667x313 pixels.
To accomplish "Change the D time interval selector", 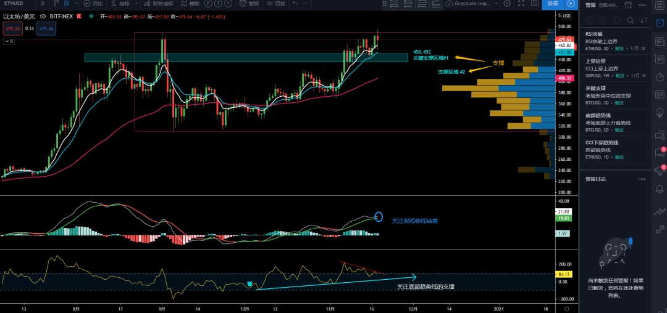I will [x=43, y=4].
